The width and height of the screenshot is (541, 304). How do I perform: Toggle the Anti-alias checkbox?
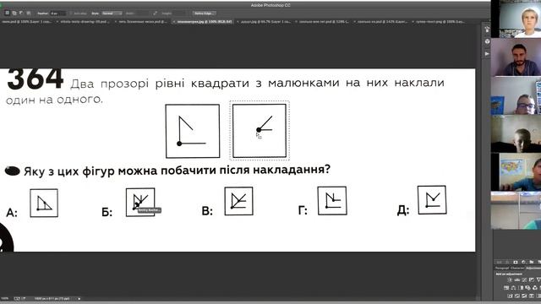pos(71,14)
